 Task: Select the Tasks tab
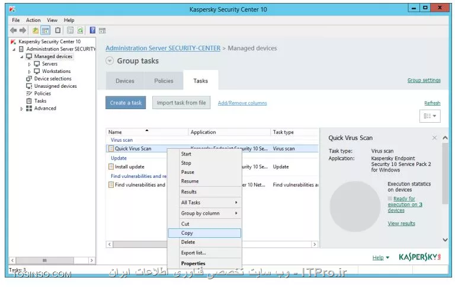(x=200, y=81)
